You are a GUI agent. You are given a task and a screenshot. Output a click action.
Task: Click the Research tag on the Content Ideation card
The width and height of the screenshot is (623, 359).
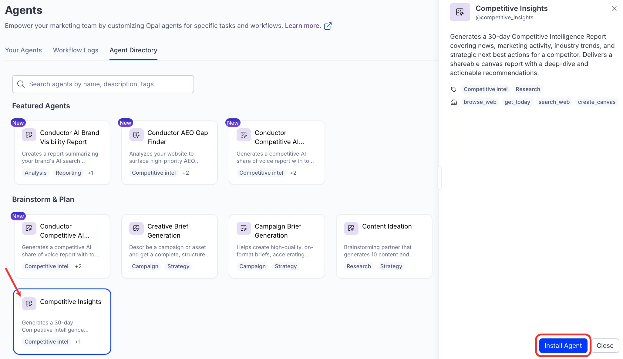click(x=359, y=266)
